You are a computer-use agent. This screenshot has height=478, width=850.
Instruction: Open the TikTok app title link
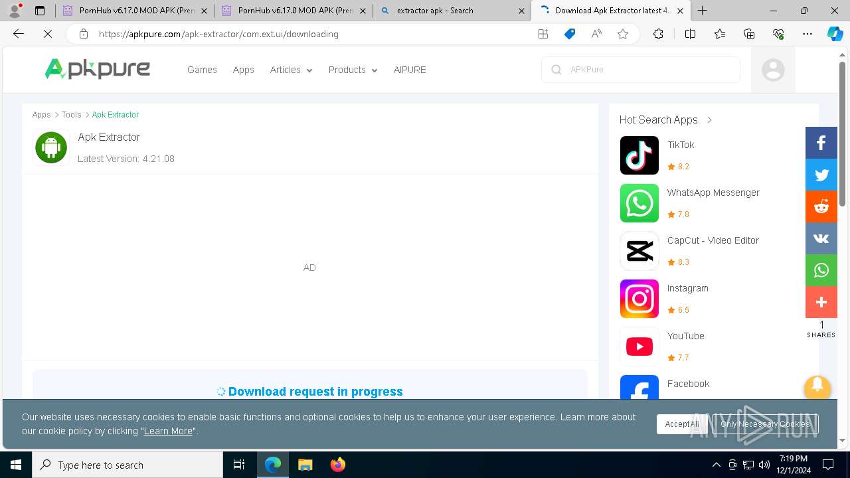681,145
